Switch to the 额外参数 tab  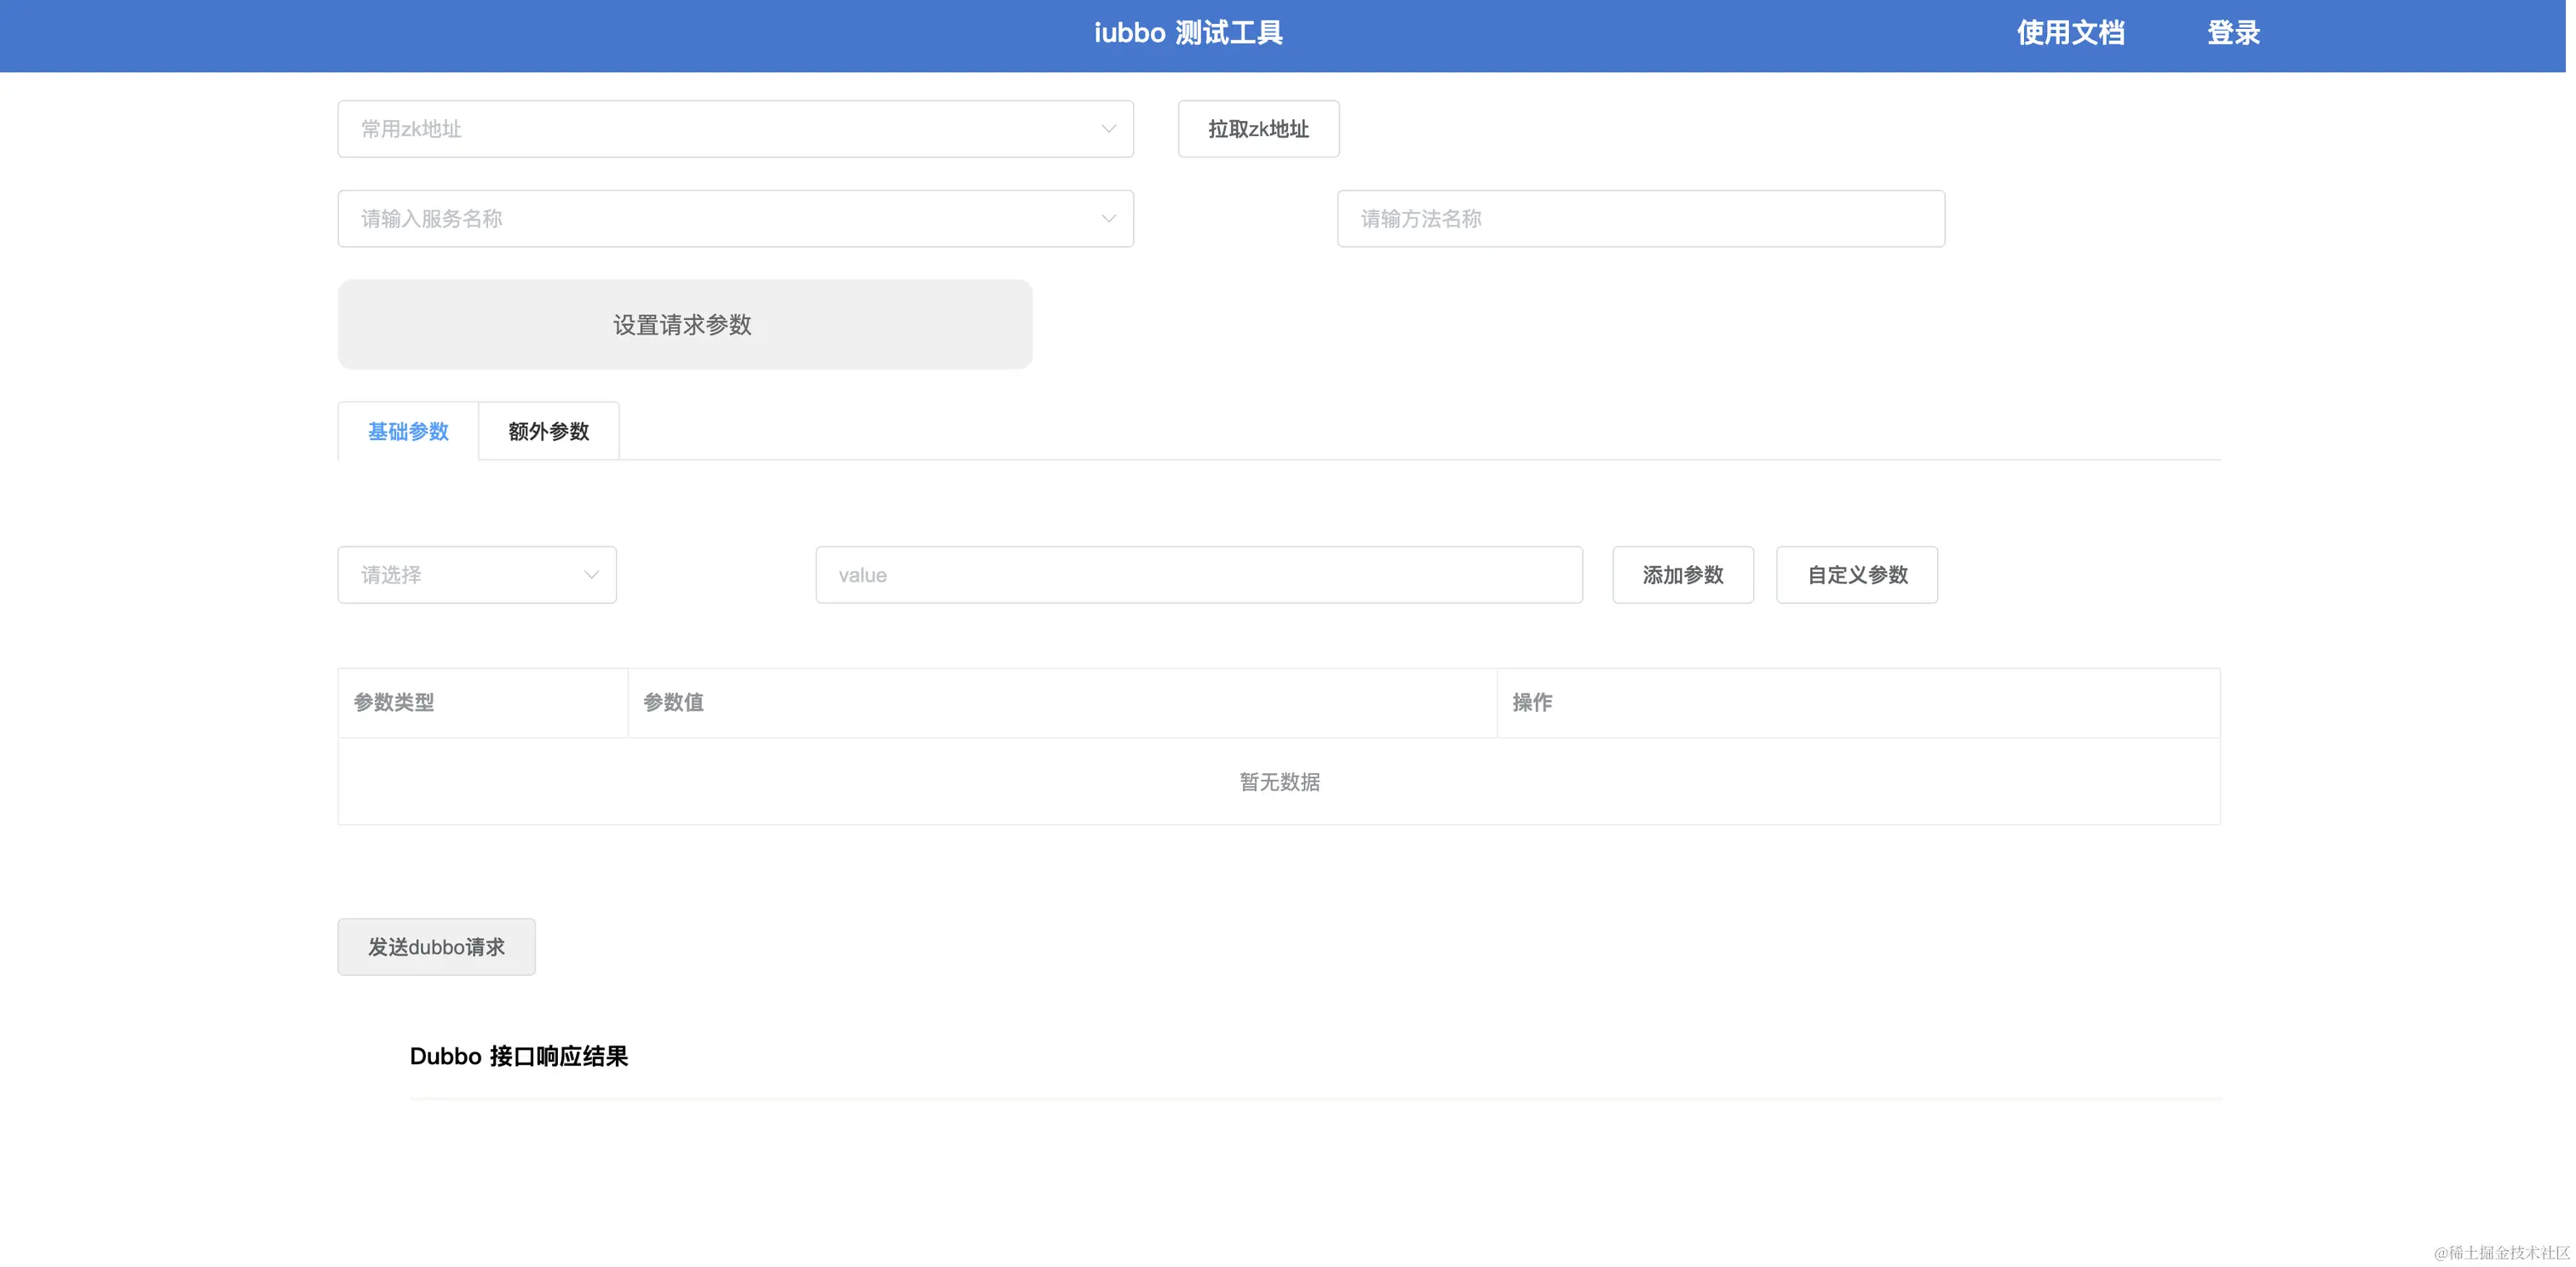coord(548,431)
